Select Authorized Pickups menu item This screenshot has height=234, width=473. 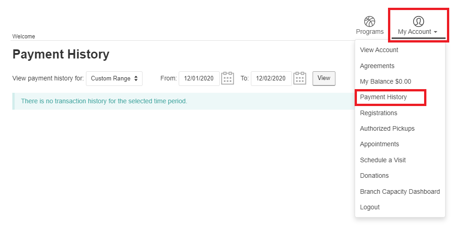tap(387, 128)
